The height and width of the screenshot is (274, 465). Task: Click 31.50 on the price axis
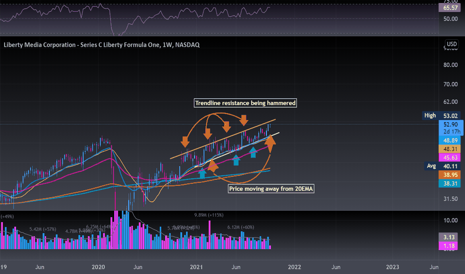point(451,199)
